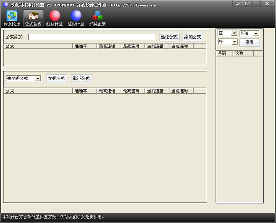Sort upper table by 最高连错 column

[109, 46]
